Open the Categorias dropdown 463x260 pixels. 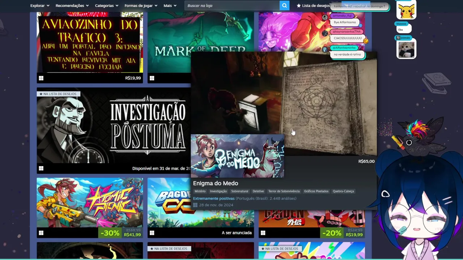107,5
